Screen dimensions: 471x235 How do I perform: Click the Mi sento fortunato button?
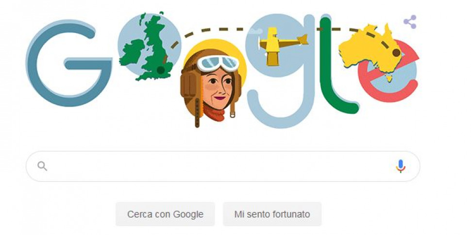[x=272, y=214]
